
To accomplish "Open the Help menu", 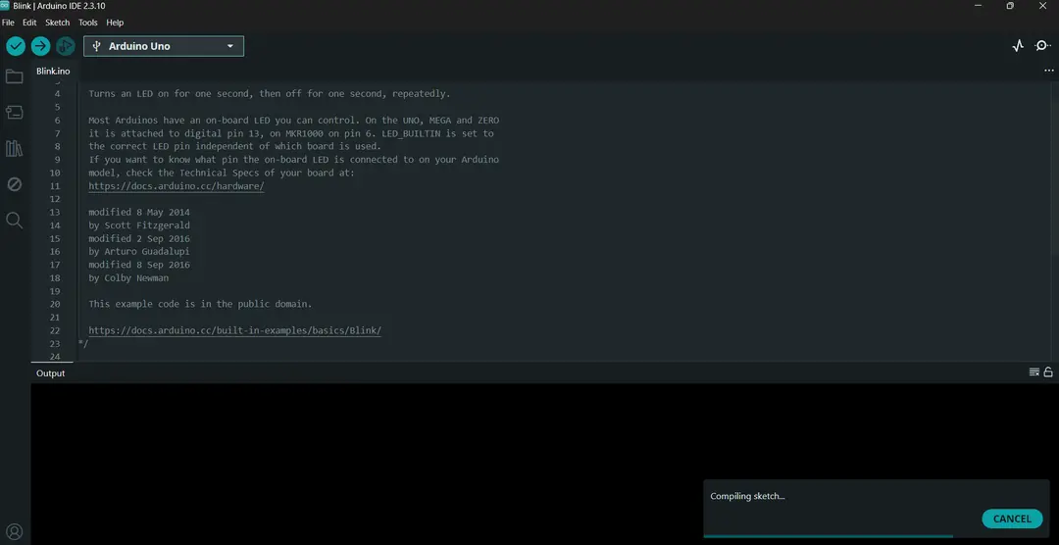I will (x=115, y=23).
